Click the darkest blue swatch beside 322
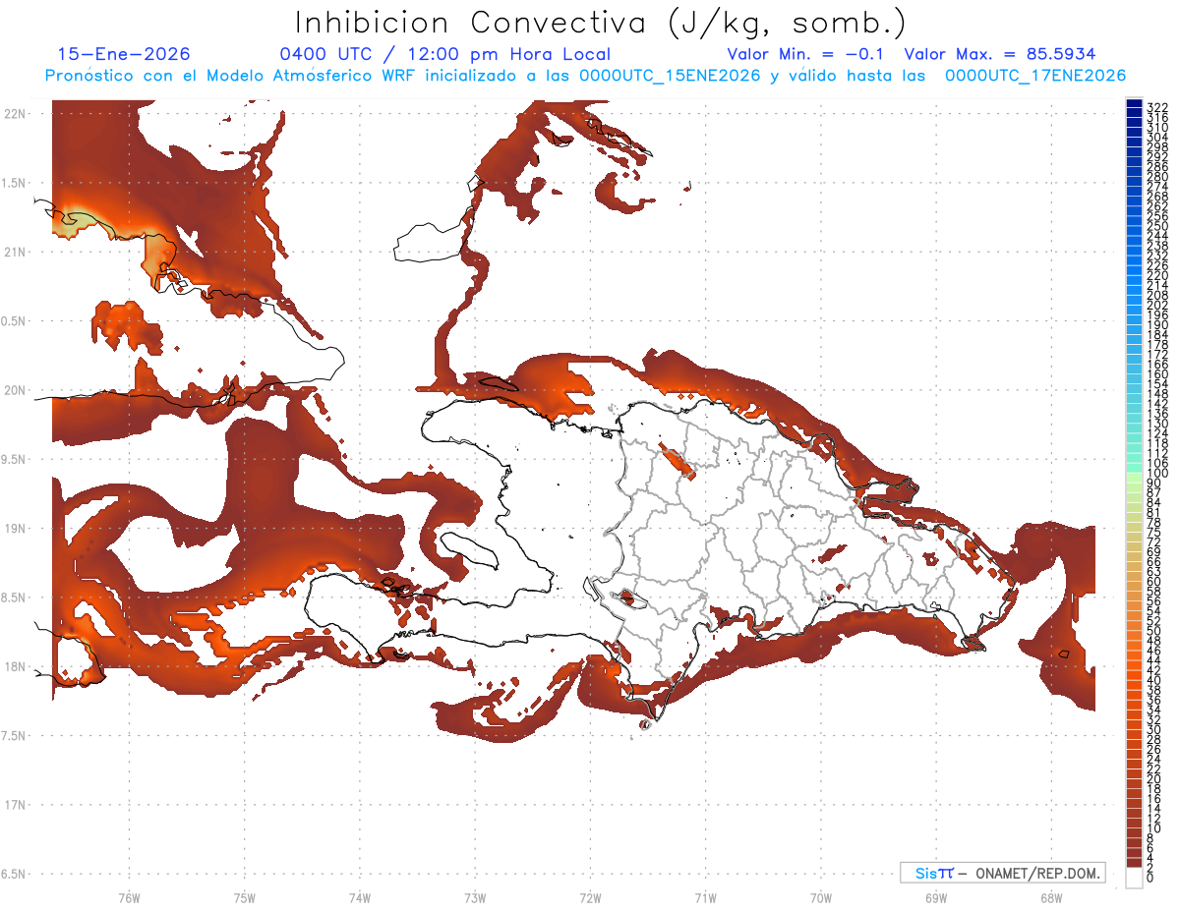This screenshot has width=1180, height=911. point(1134,105)
